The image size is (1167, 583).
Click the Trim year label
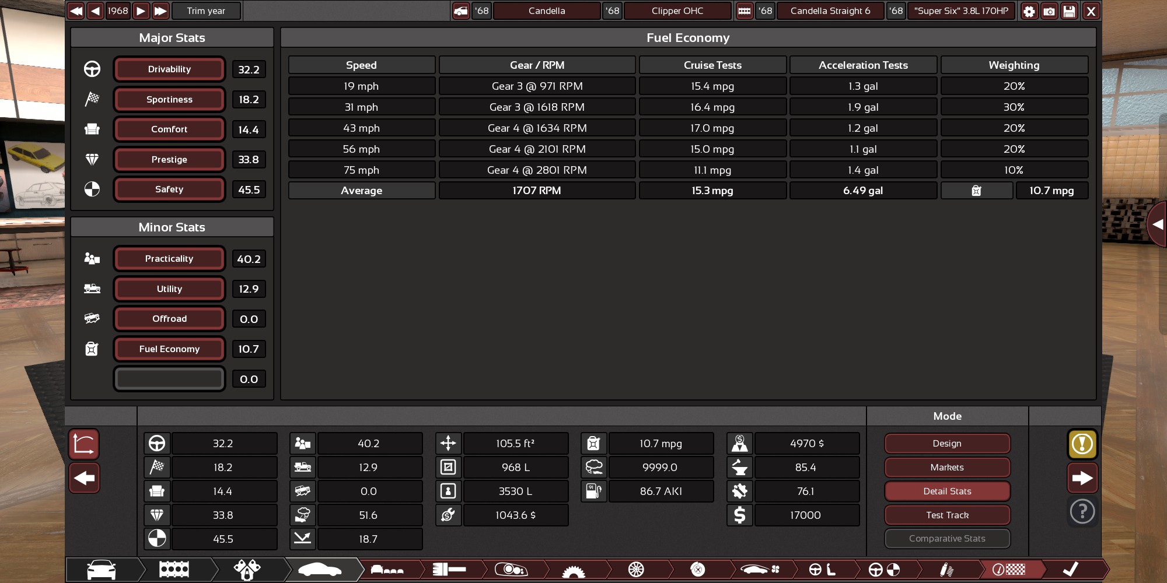click(206, 10)
